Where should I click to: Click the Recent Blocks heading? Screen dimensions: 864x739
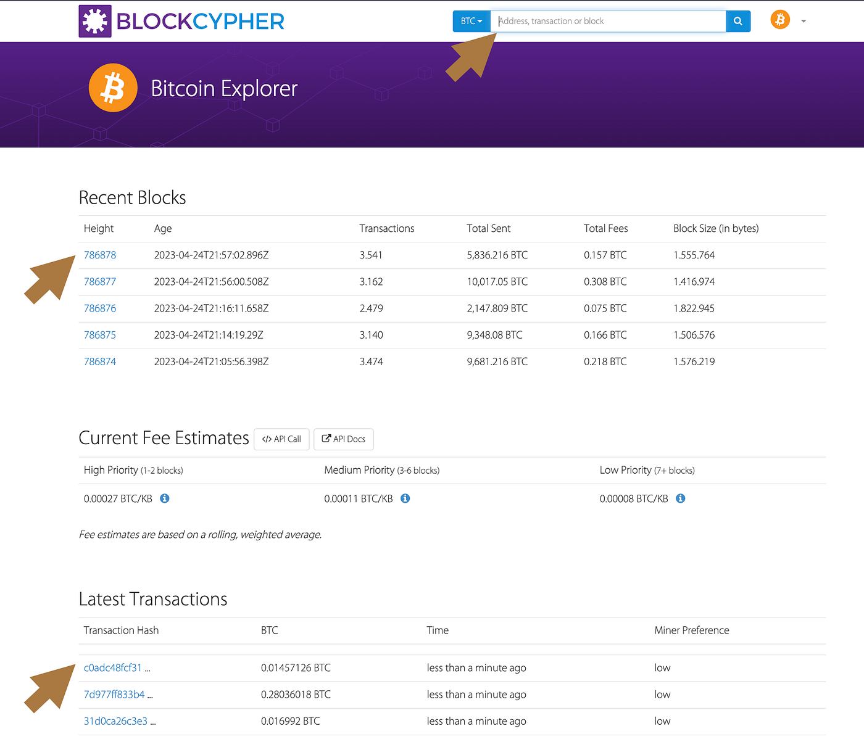[x=133, y=198]
